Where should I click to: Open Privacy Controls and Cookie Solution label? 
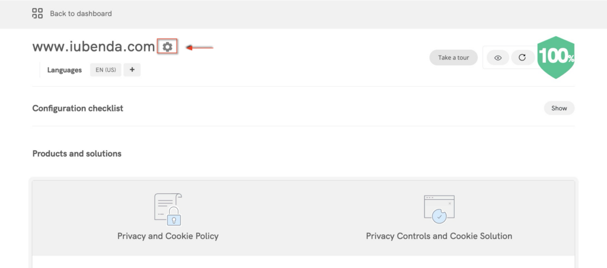[439, 236]
